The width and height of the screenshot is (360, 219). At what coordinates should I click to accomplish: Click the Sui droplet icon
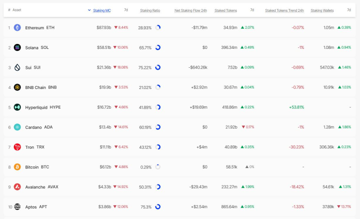pyautogui.click(x=17, y=67)
